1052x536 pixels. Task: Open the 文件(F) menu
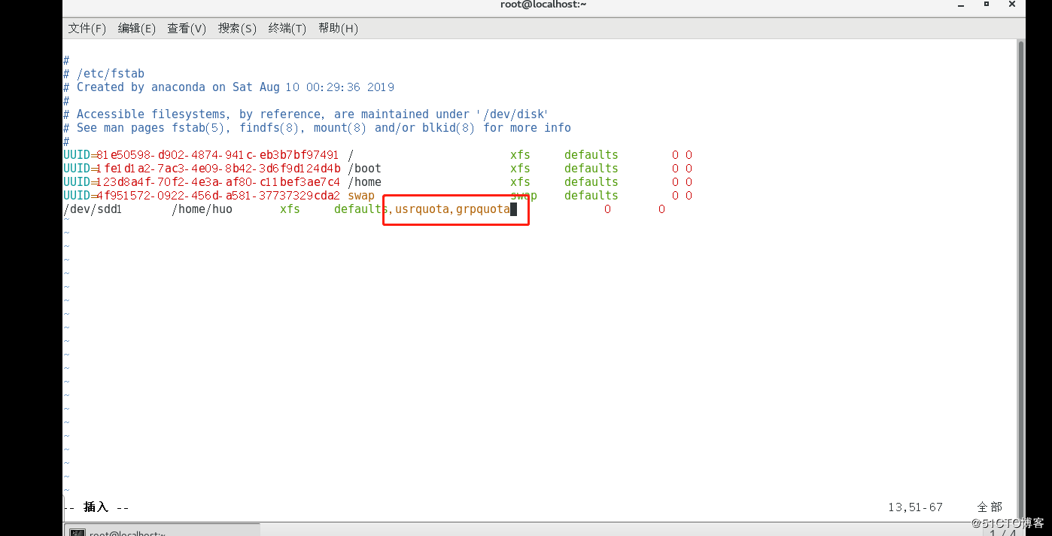pyautogui.click(x=87, y=29)
